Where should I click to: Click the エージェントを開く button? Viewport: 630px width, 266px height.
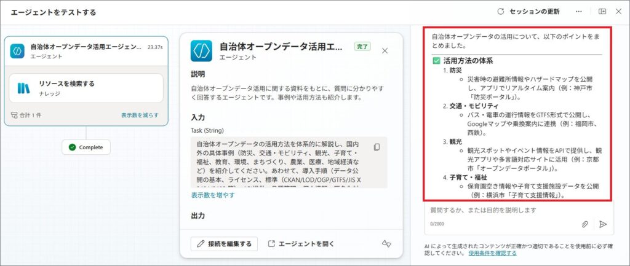pos(301,244)
